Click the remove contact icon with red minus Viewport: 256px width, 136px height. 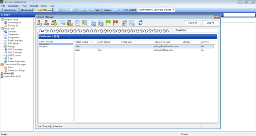46,23
